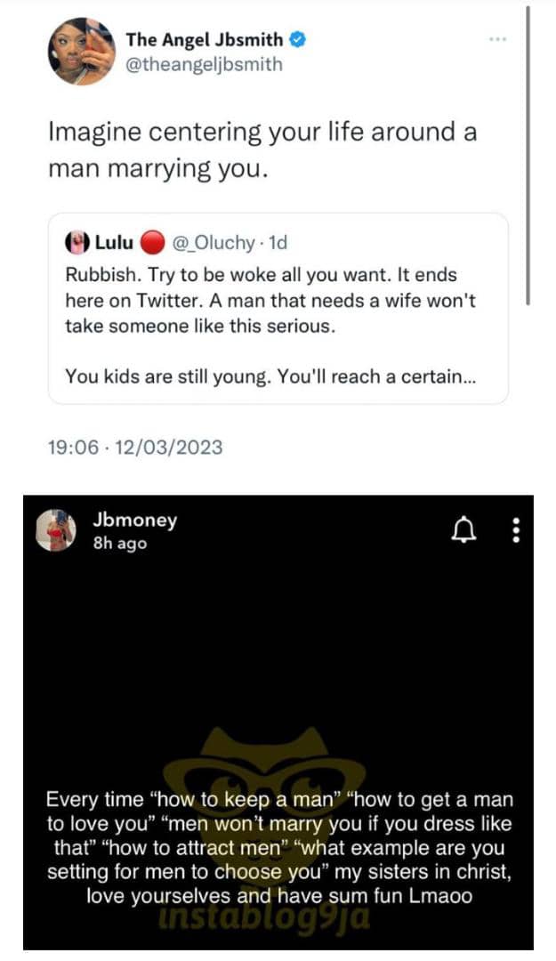Viewport: 556px width, 961px height.
Task: Click the Jbmoney profile avatar
Action: click(55, 530)
